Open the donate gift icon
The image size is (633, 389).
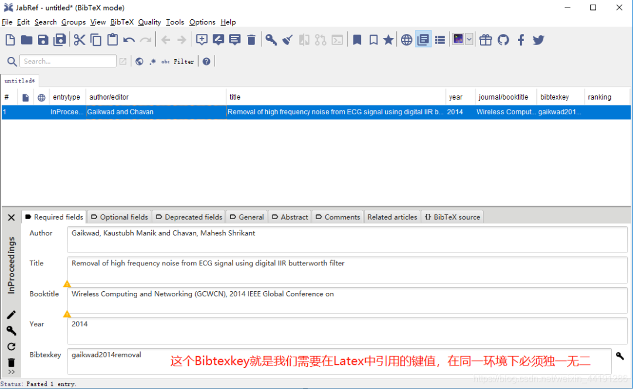(486, 40)
